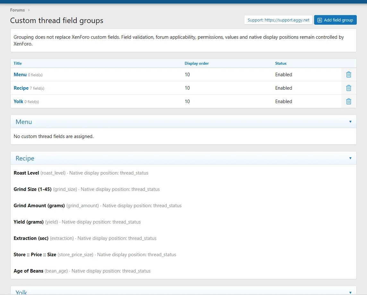Image resolution: width=367 pixels, height=295 pixels.
Task: Click the Status column header
Action: [281, 63]
